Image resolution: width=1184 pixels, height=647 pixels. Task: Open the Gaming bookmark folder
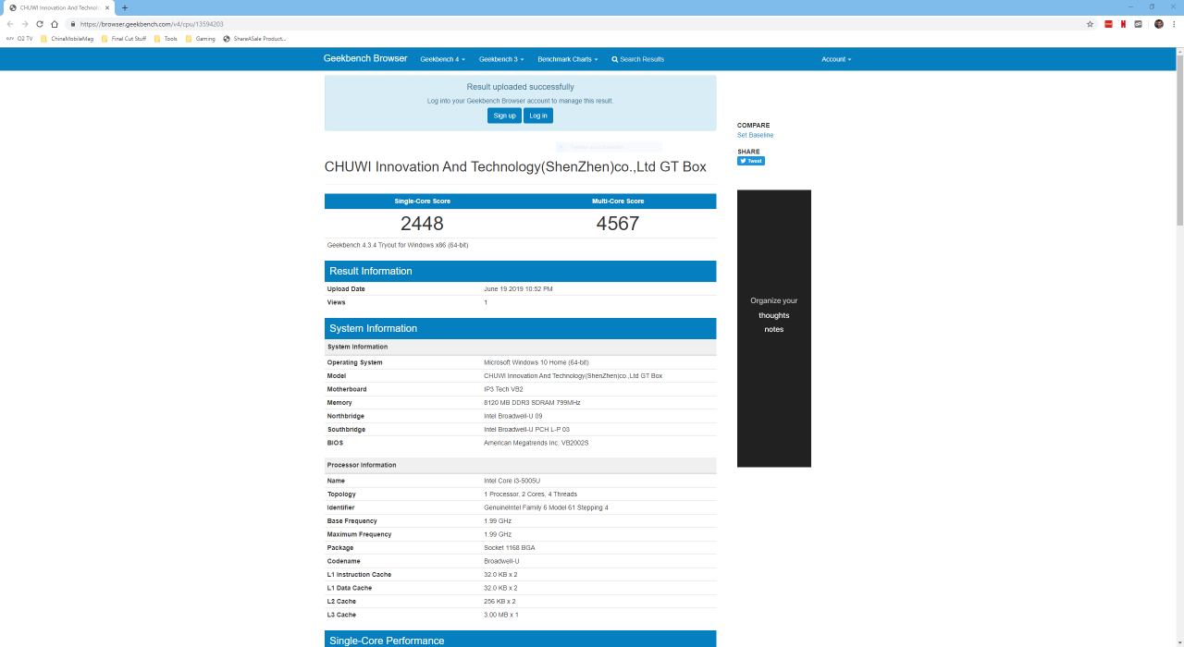click(200, 39)
